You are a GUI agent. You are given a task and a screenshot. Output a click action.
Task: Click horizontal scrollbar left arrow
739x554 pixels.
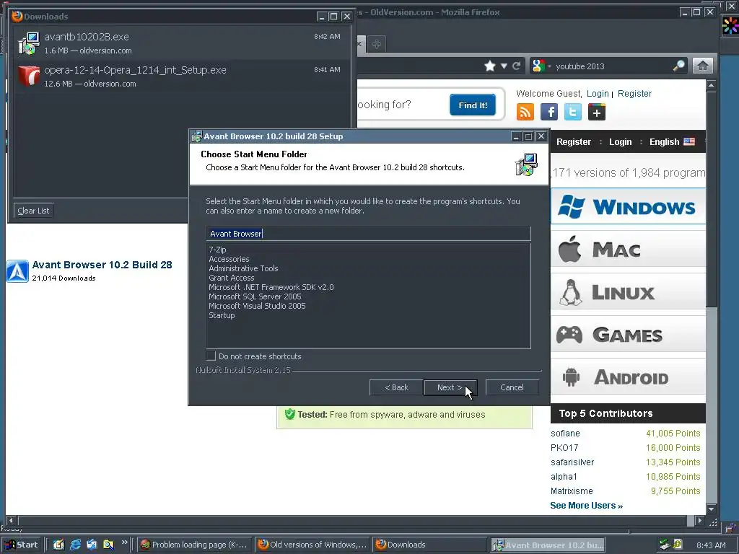[x=11, y=521]
